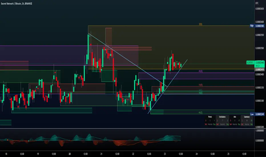Click date 21 on the time axis
Screen dimensions: 266x157
point(101,154)
